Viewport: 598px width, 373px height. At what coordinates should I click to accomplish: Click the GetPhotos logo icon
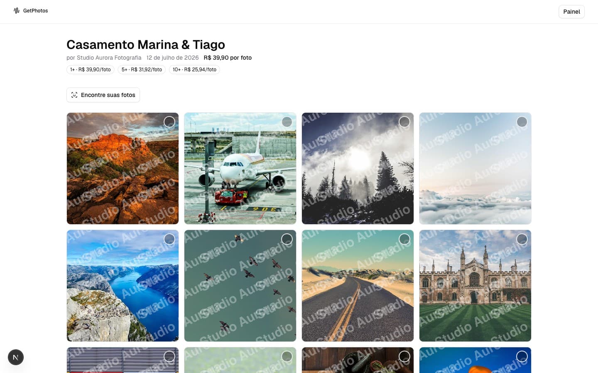click(17, 11)
